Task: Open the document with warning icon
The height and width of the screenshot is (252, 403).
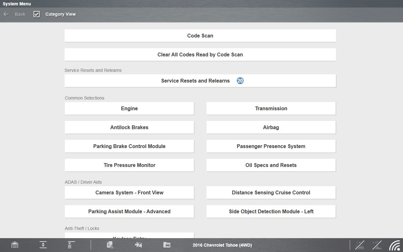Action: click(x=110, y=245)
